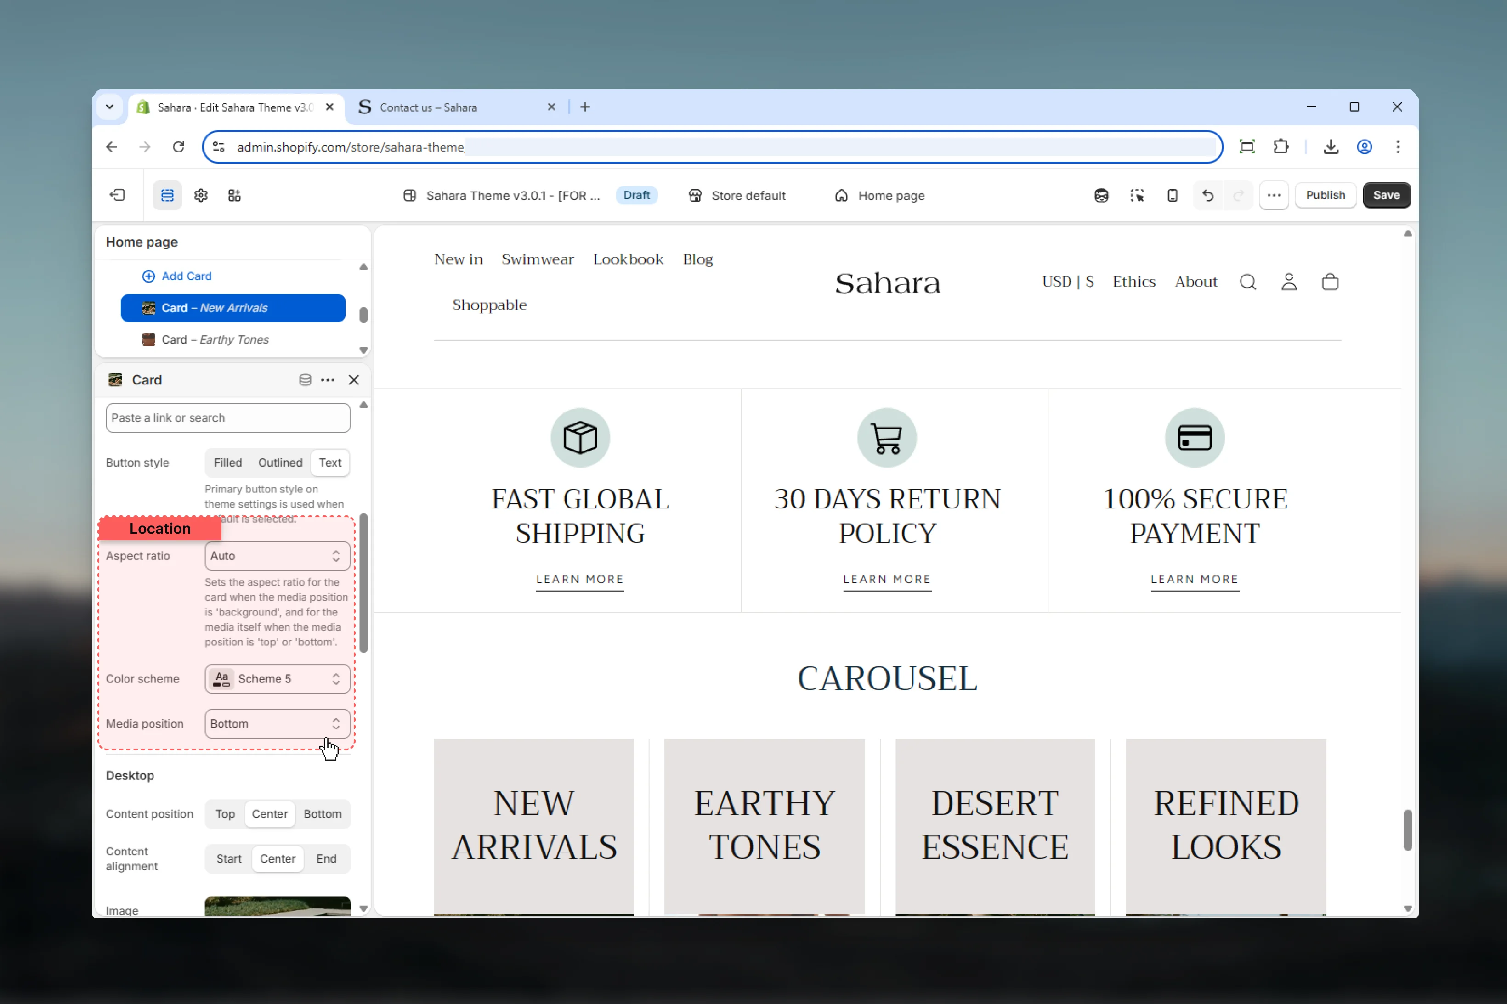Screen dimensions: 1507x1004
Task: Click the Paste a link or search field
Action: pyautogui.click(x=228, y=418)
